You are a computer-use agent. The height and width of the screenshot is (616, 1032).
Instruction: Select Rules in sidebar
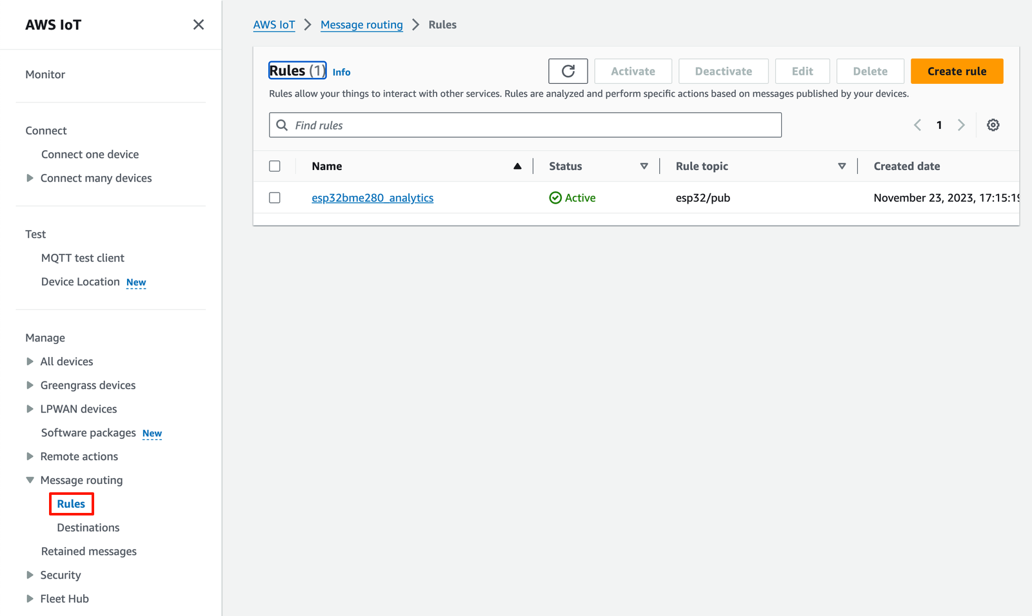point(71,504)
